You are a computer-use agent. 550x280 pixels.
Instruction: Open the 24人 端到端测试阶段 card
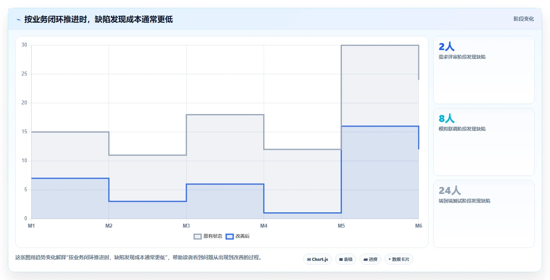pyautogui.click(x=484, y=214)
